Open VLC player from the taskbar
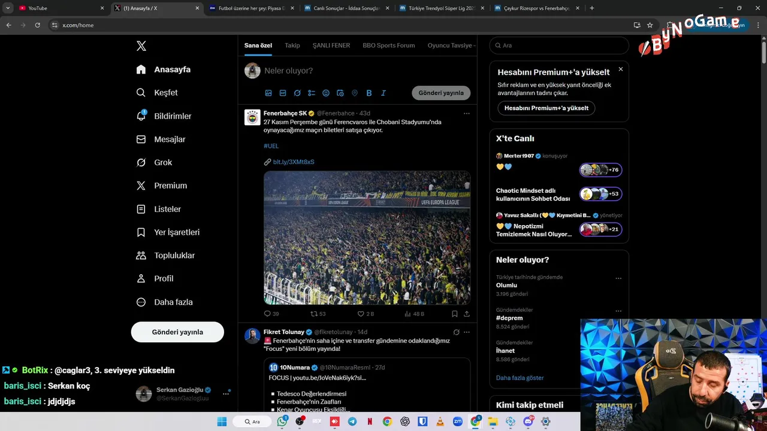 [439, 421]
